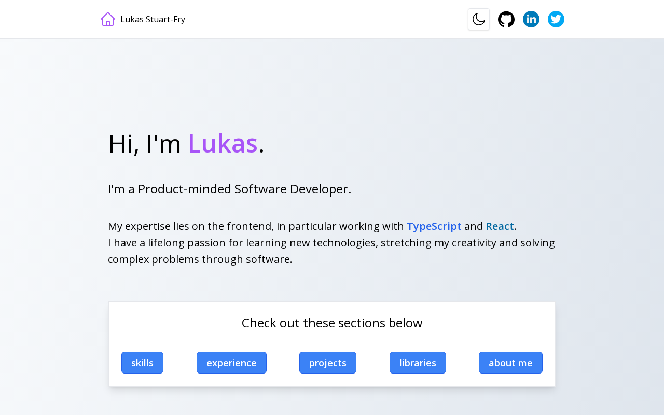Click the purple home icon
664x415 pixels.
pos(108,19)
